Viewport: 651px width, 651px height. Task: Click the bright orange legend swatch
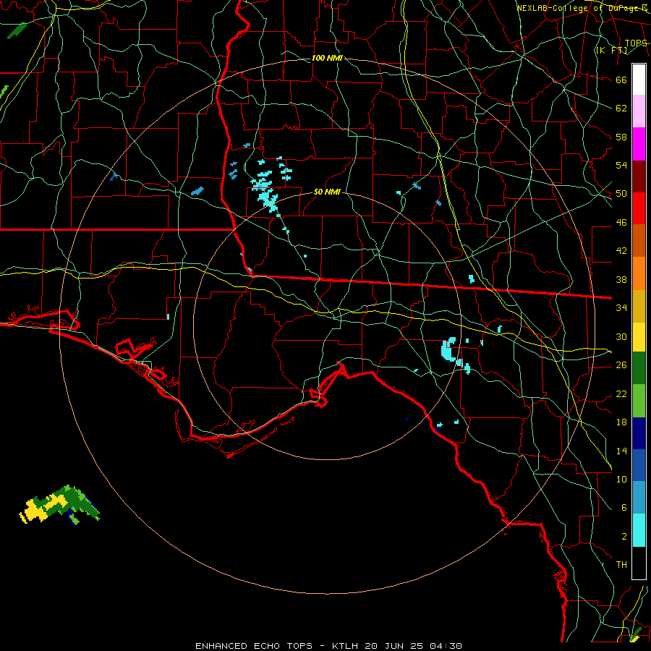(x=639, y=273)
